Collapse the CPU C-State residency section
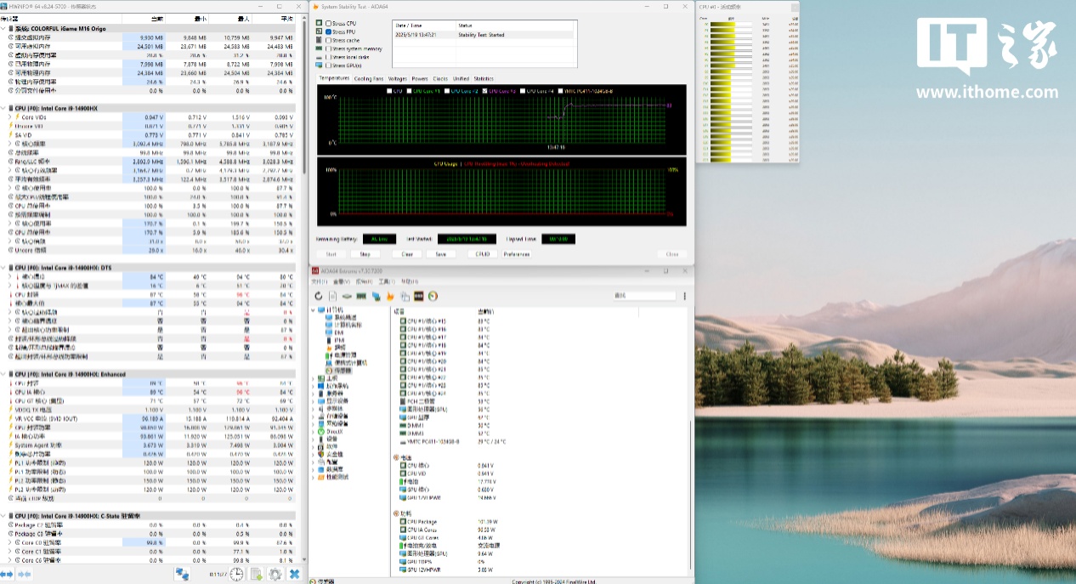The image size is (1076, 584). click(x=3, y=515)
